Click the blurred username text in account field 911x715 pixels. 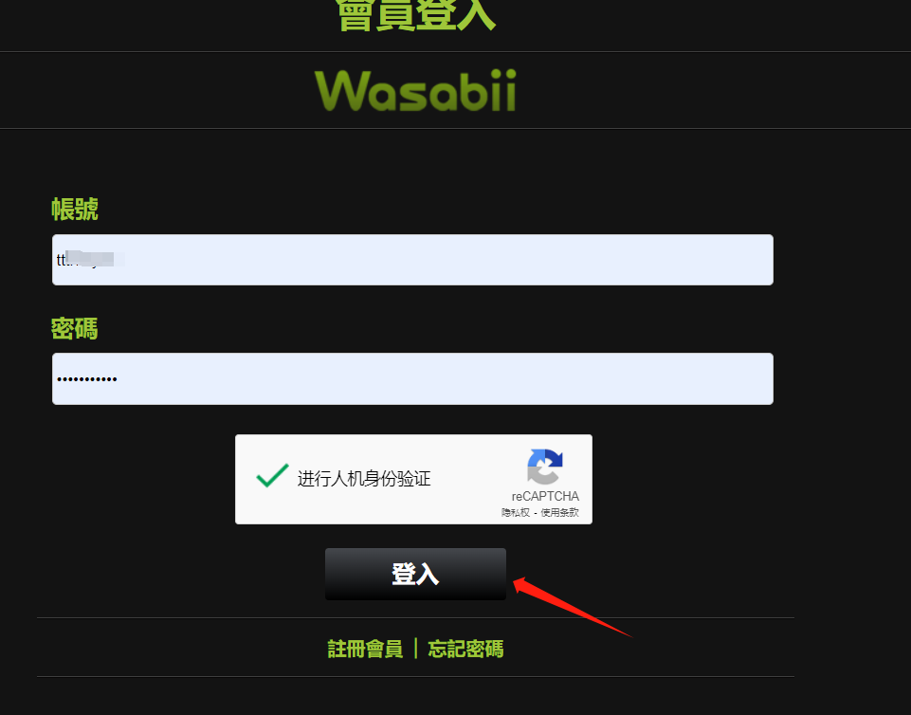(x=91, y=259)
